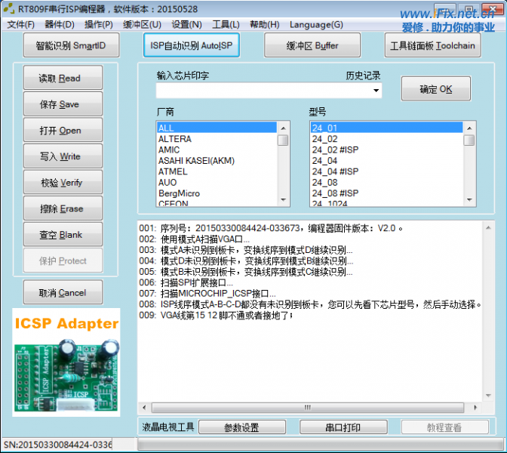Open the Language(G) menu
This screenshot has width=507, height=453.
click(315, 25)
